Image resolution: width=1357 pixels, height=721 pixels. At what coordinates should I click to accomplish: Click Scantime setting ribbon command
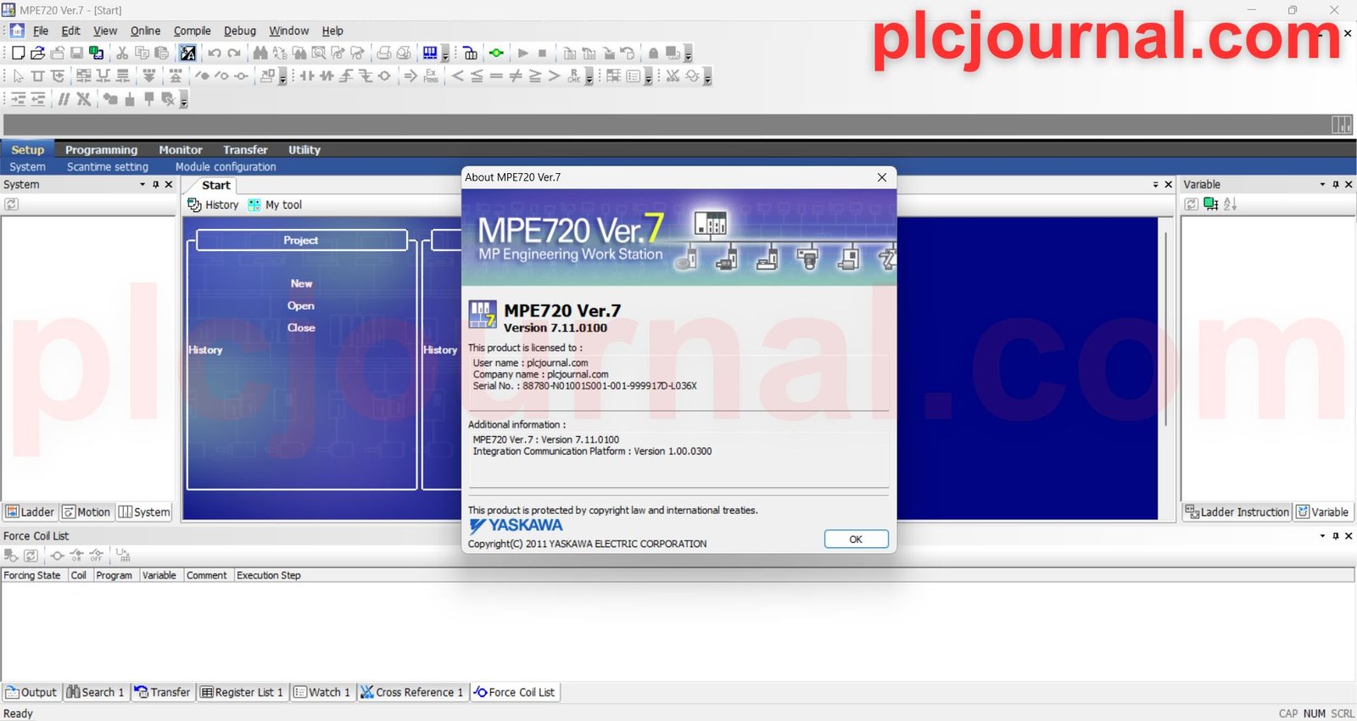coord(108,167)
